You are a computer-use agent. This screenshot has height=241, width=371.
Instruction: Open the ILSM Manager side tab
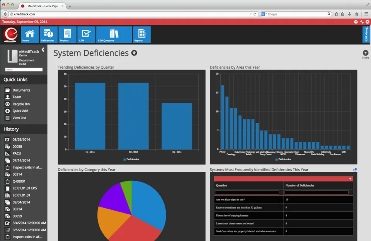(366, 34)
